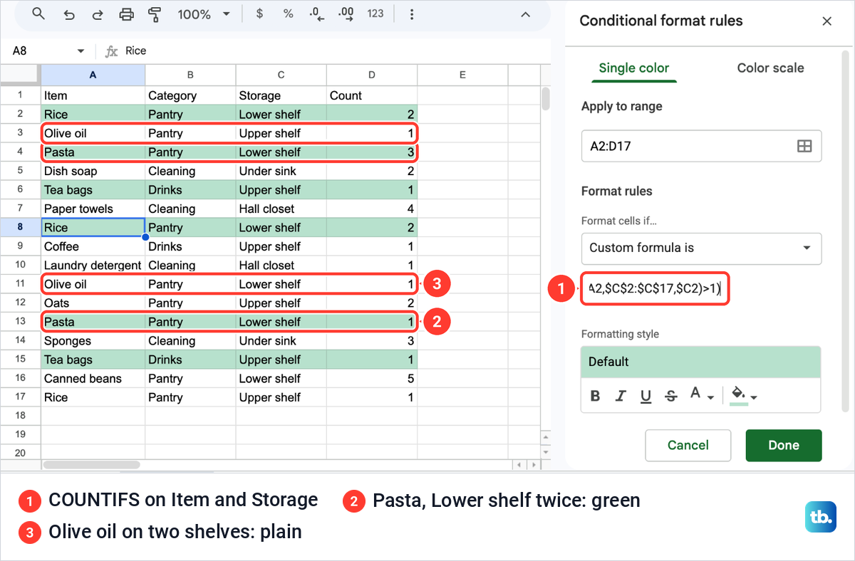Click the horizontal scroll left arrow

pos(519,465)
